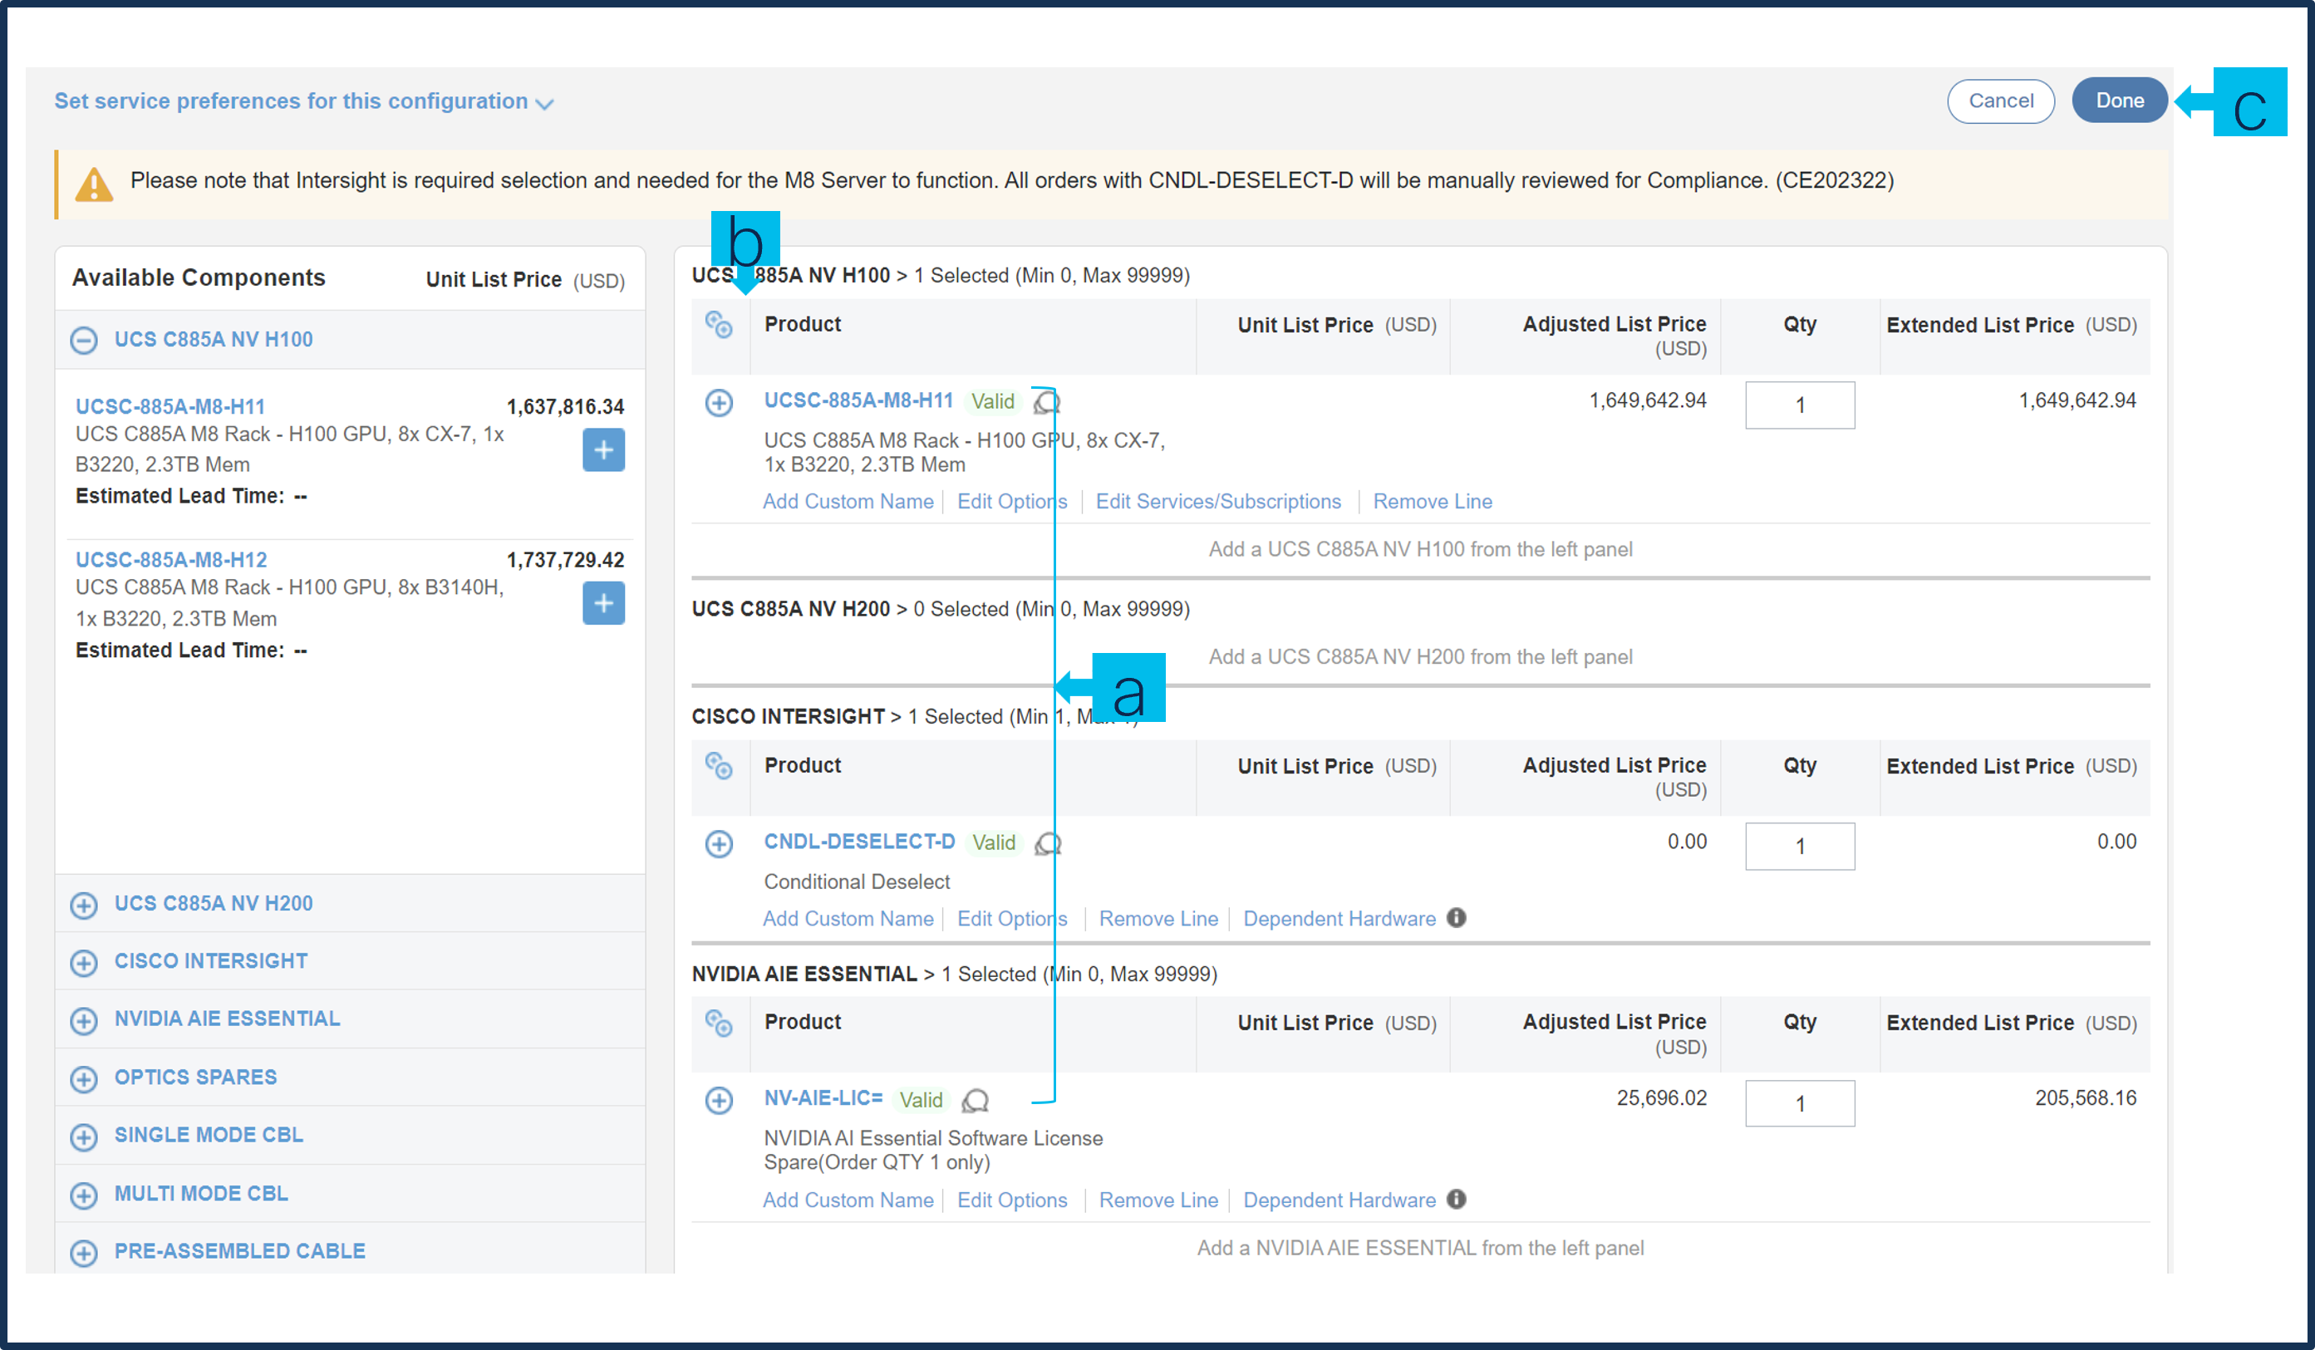Open the comment bubble next to NV-AIE-LIC=
The height and width of the screenshot is (1350, 2315).
pyautogui.click(x=975, y=1100)
